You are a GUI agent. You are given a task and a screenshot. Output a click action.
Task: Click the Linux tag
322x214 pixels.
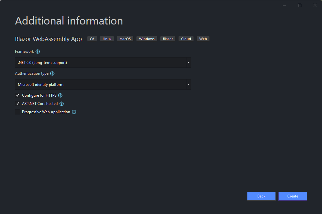[x=107, y=39]
